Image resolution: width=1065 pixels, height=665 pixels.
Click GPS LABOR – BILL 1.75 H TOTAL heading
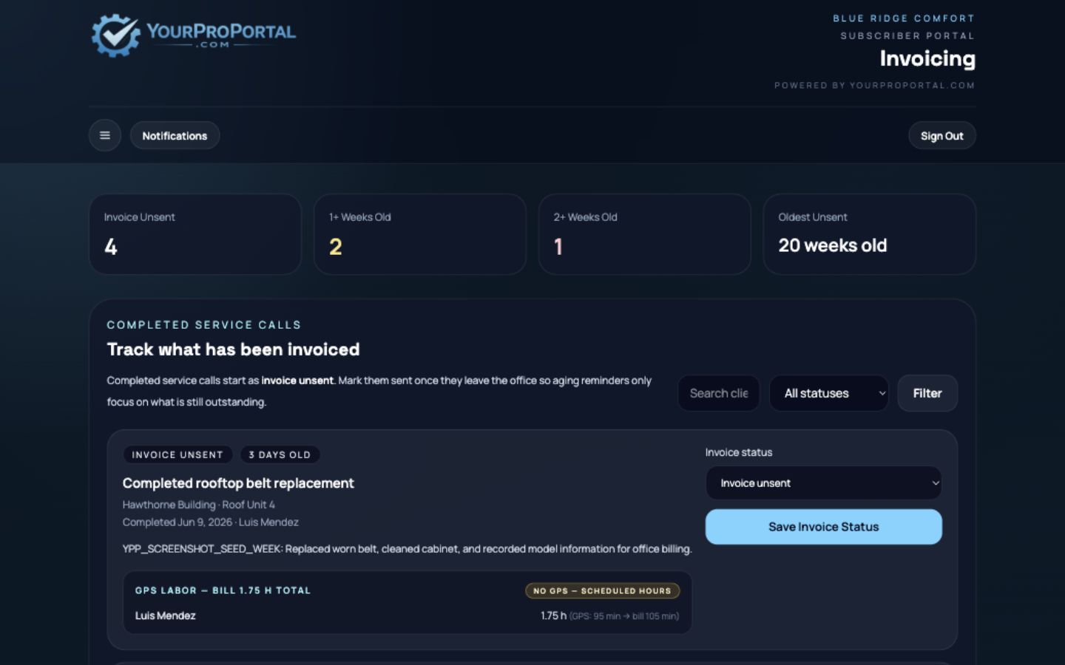pos(223,590)
